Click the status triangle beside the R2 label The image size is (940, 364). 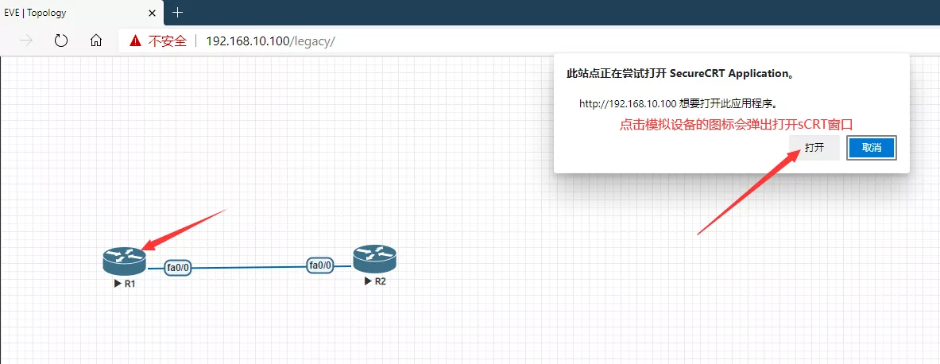(367, 281)
